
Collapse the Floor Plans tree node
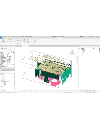pos(1,75)
